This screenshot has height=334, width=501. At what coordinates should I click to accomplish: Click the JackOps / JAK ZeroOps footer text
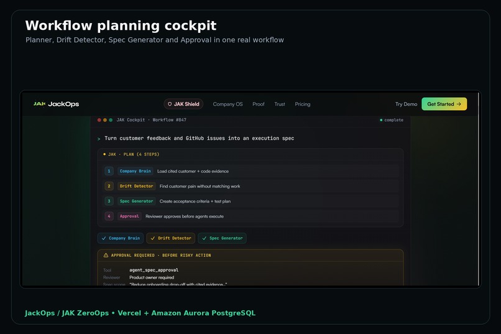tap(140, 313)
